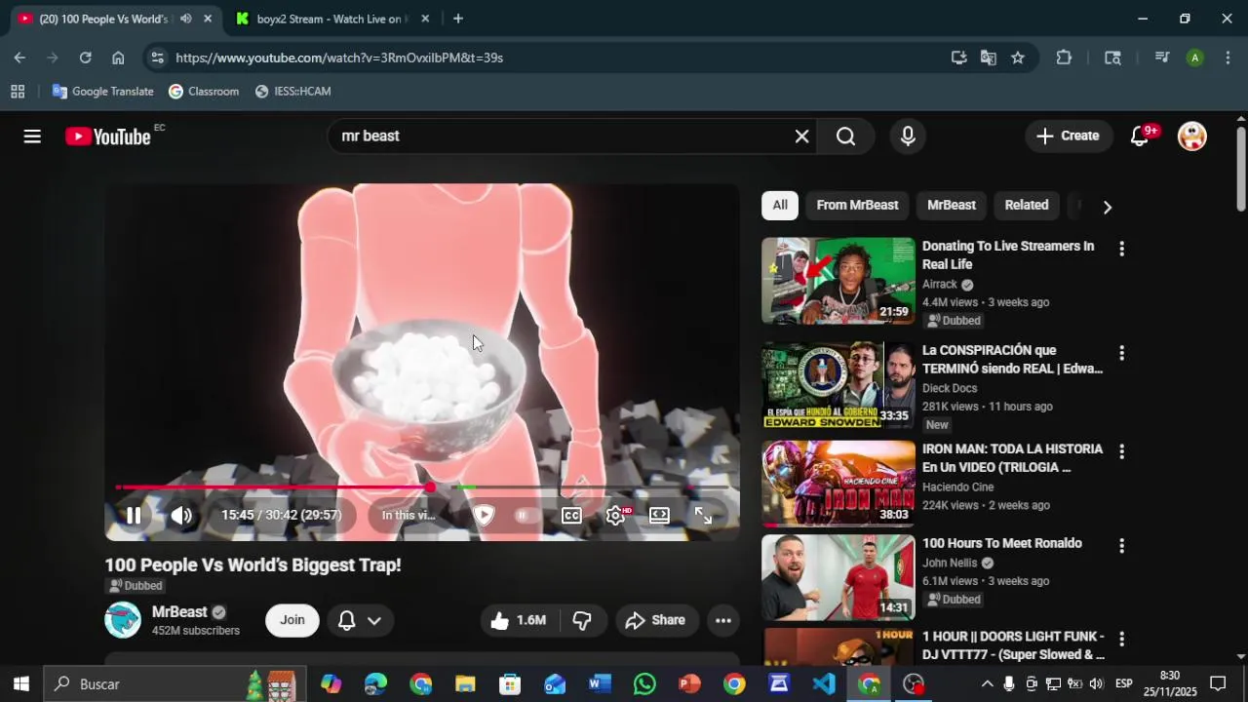Open apps grid in bookmarks bar

(x=18, y=92)
